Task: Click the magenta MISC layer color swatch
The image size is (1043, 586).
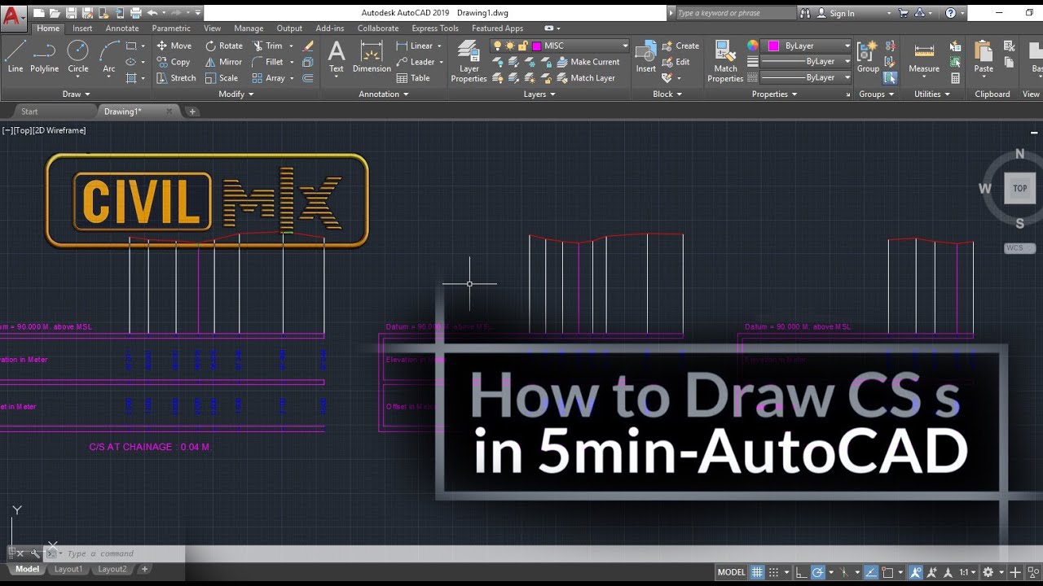Action: tap(535, 46)
